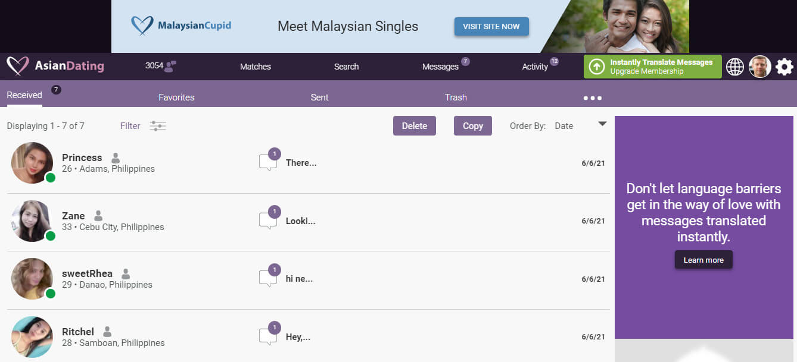Open Ritchel's profile photo
This screenshot has height=362, width=797.
pyautogui.click(x=32, y=337)
